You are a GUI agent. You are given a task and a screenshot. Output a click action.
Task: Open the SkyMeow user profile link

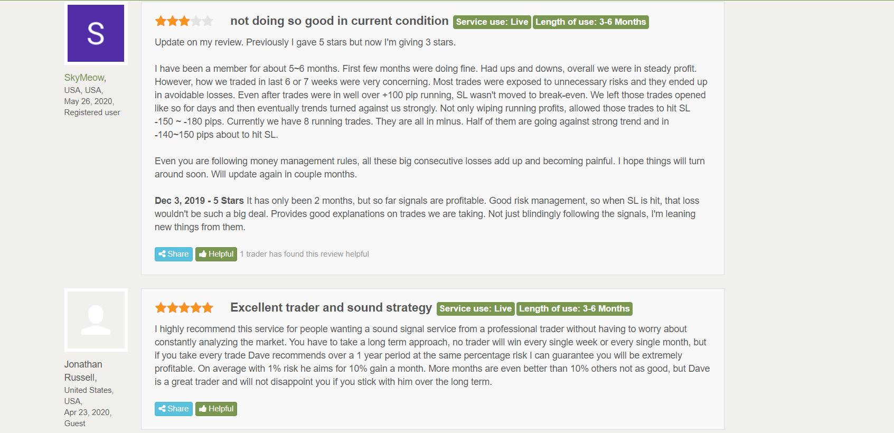(x=84, y=78)
